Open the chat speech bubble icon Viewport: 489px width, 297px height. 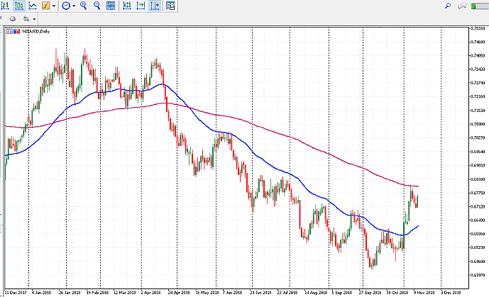coord(463,6)
